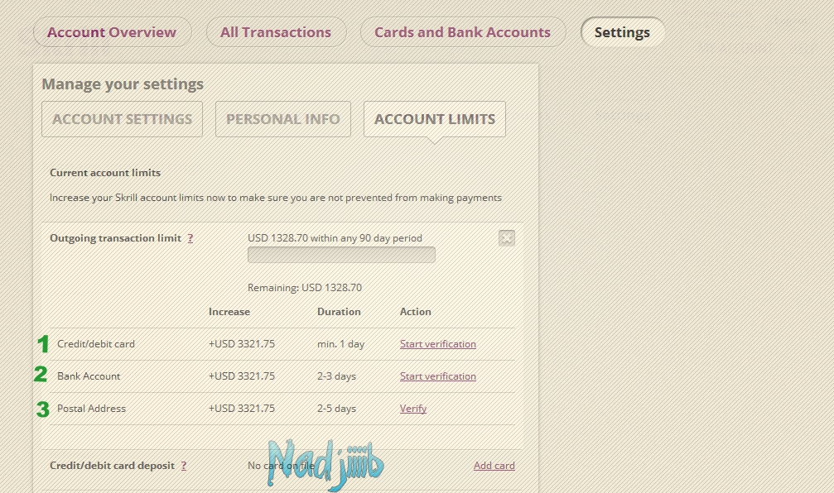The height and width of the screenshot is (493, 834).
Task: Select the Settings tab
Action: [x=622, y=33]
